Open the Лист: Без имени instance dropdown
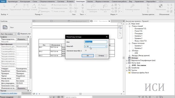The width and height of the screenshot is (175, 98). [x=8, y=34]
